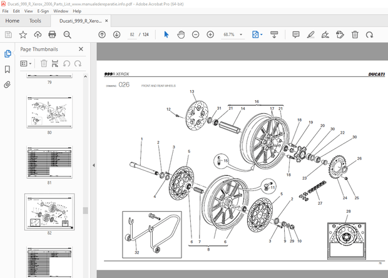Go to previous page arrow

click(x=102, y=34)
